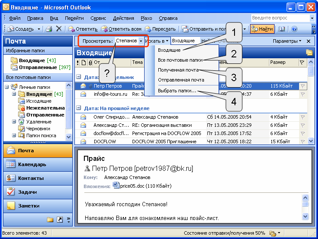
Task: Open dropdown arrow next to Создать
Action: click(39, 29)
